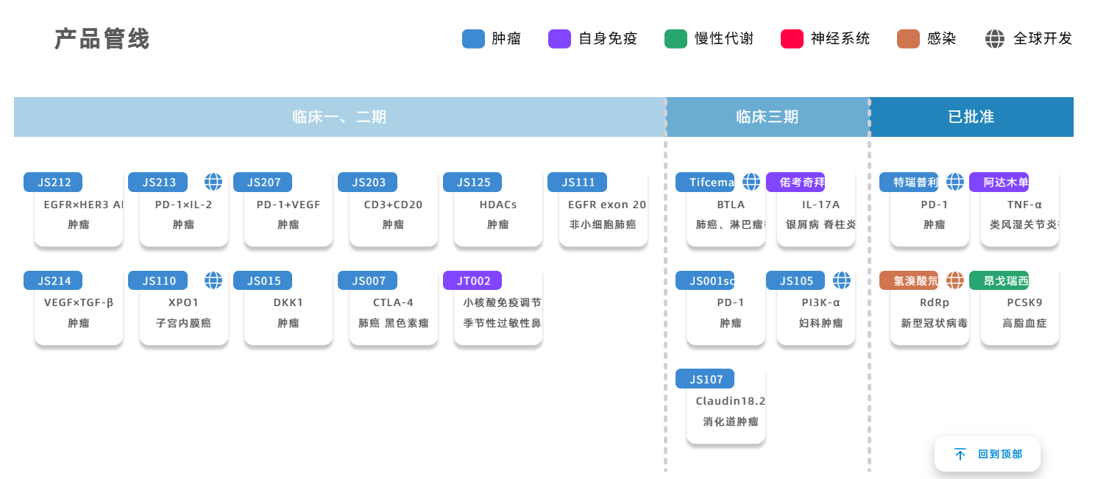
Task: Click the PD-1×IL-2 target text
Action: (183, 205)
